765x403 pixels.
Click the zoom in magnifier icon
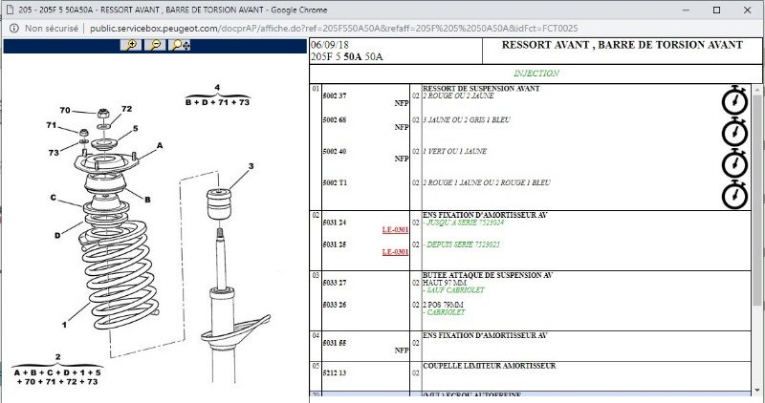click(130, 45)
